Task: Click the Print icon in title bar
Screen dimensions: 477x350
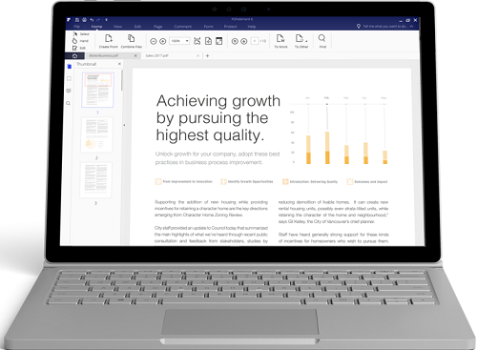Action: pos(84,20)
